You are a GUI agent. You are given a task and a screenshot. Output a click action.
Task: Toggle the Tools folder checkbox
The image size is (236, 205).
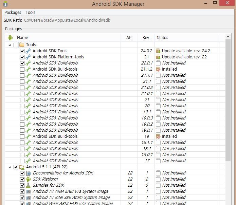[x=16, y=45]
